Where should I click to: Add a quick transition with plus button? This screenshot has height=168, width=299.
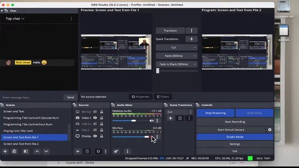(x=192, y=39)
